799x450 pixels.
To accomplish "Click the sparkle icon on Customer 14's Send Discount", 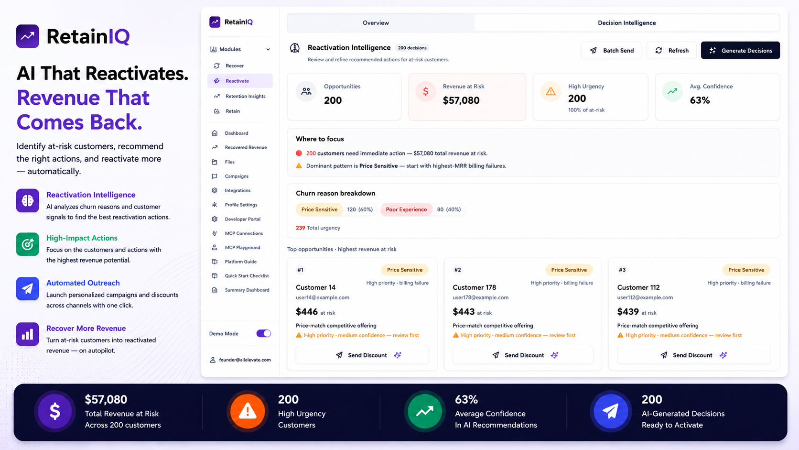I will (398, 355).
